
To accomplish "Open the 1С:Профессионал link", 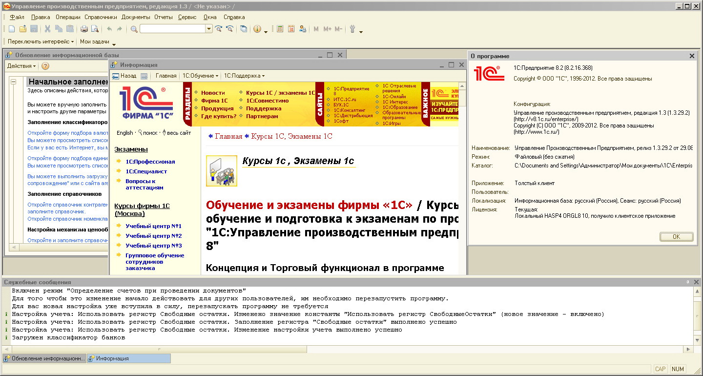I will (150, 162).
